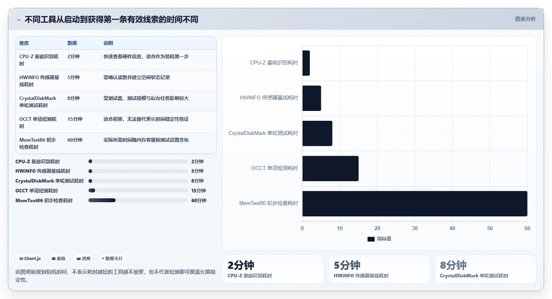Click description 受测试盘、测试规模与后台任务影响较大
The width and height of the screenshot is (552, 299).
(x=146, y=98)
